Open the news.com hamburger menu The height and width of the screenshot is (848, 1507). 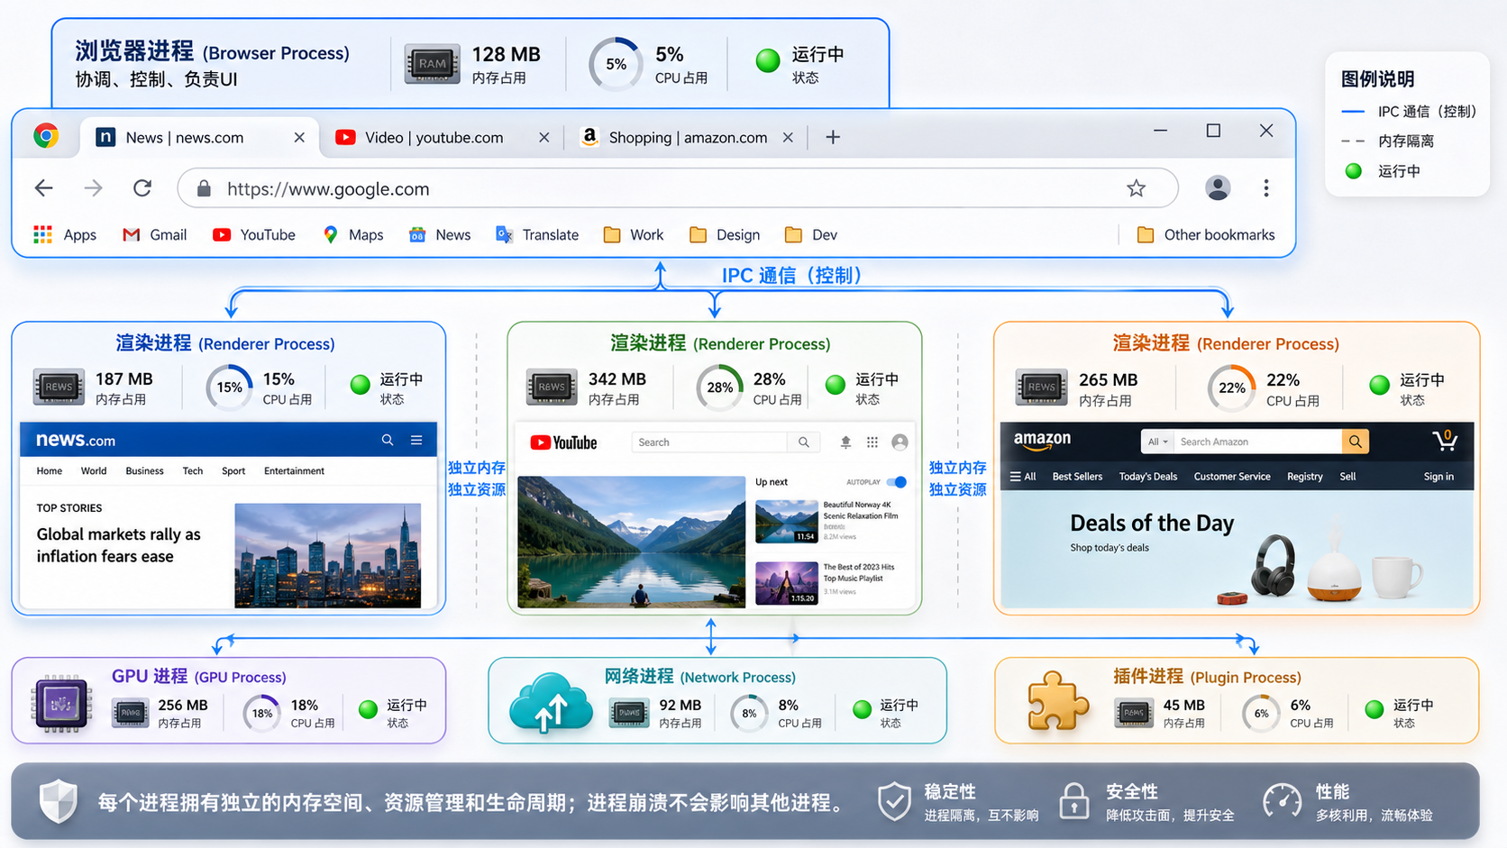pyautogui.click(x=416, y=440)
